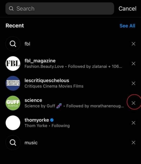Cancel the search
Viewport: 141px width, 164px height.
(x=127, y=8)
